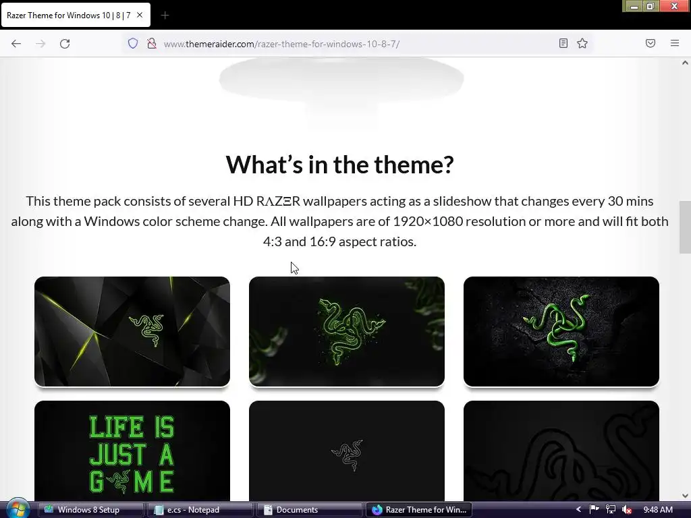Image resolution: width=691 pixels, height=518 pixels.
Task: Click the 9:48 AM clock
Action: [658, 510]
